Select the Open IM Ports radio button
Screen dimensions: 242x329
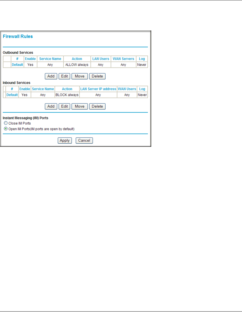(6, 129)
